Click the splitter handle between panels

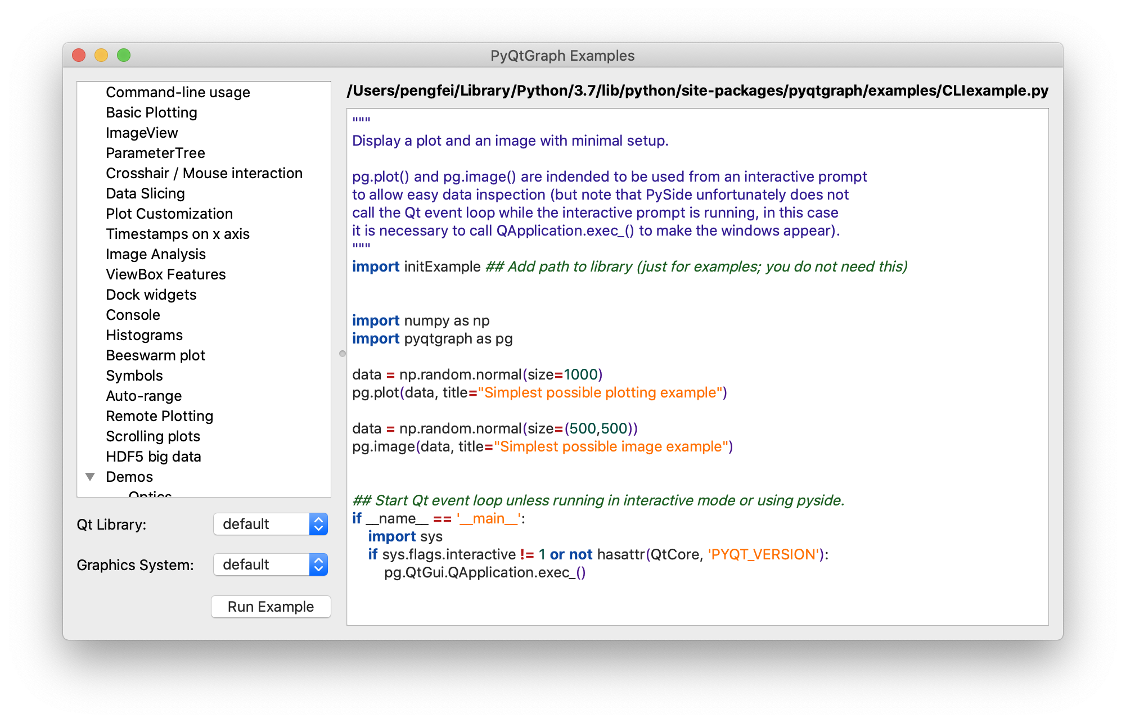pos(342,354)
